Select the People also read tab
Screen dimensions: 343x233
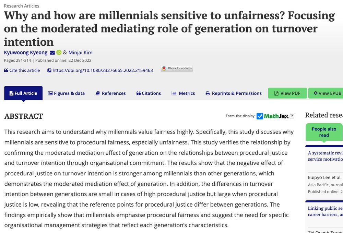[x=324, y=132]
